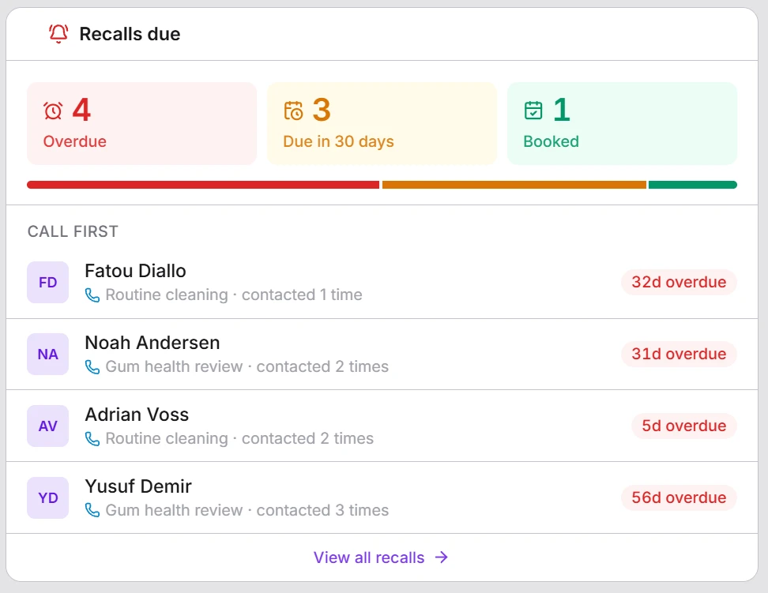The height and width of the screenshot is (593, 768).
Task: Click the 5d overdue badge
Action: tap(684, 426)
